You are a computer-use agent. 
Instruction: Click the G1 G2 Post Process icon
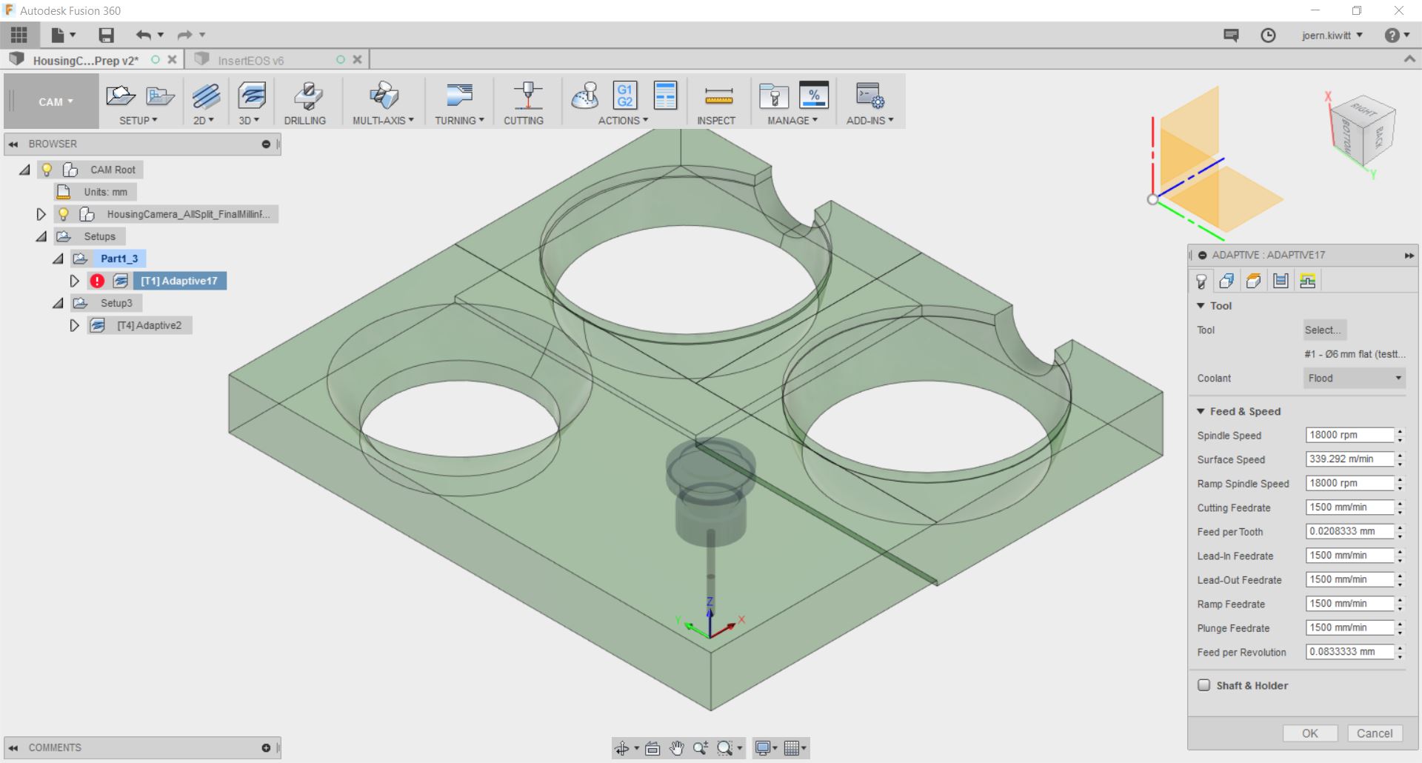[x=625, y=96]
